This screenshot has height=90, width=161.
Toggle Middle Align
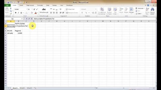[54, 9]
